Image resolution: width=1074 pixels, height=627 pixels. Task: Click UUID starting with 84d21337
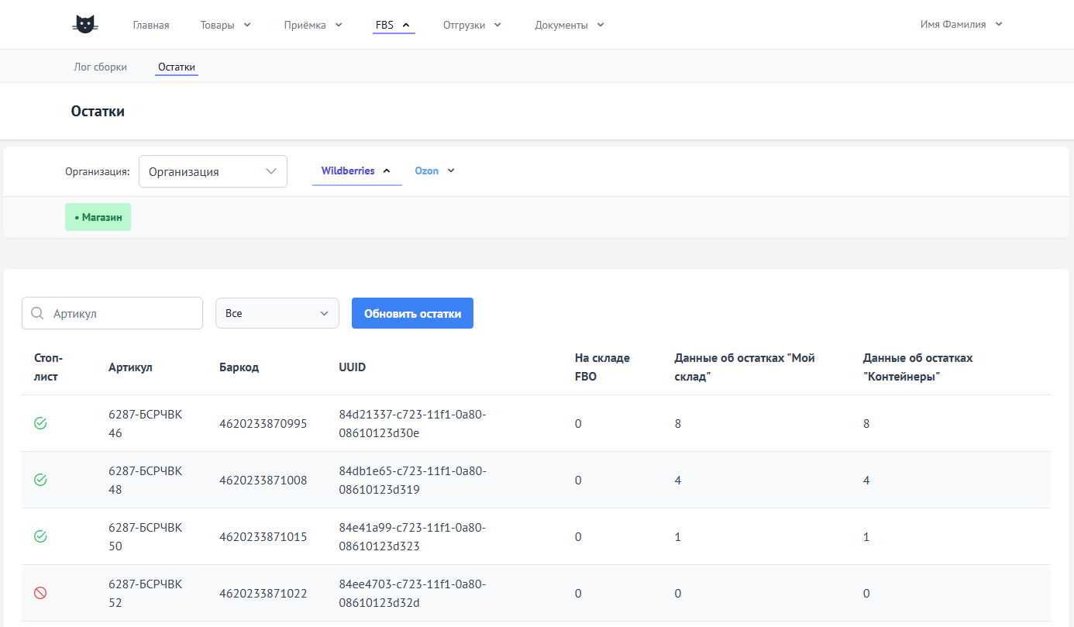pyautogui.click(x=412, y=424)
